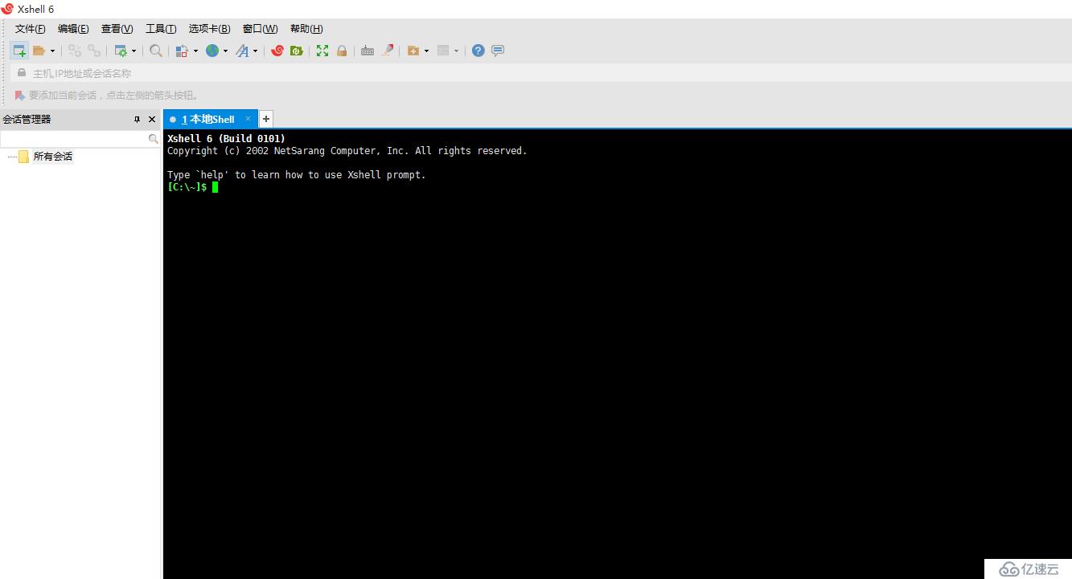Click the session manager search magnifier icon
The image size is (1072, 579).
click(x=154, y=139)
